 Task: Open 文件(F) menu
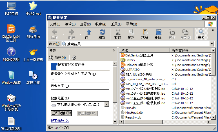point(55,24)
